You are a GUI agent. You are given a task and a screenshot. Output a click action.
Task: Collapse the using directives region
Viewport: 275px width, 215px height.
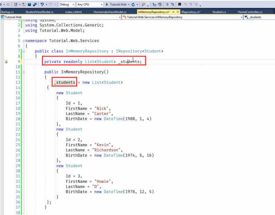coord(23,20)
